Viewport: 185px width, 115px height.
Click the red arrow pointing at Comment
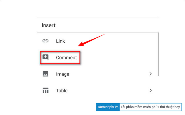click(91, 40)
